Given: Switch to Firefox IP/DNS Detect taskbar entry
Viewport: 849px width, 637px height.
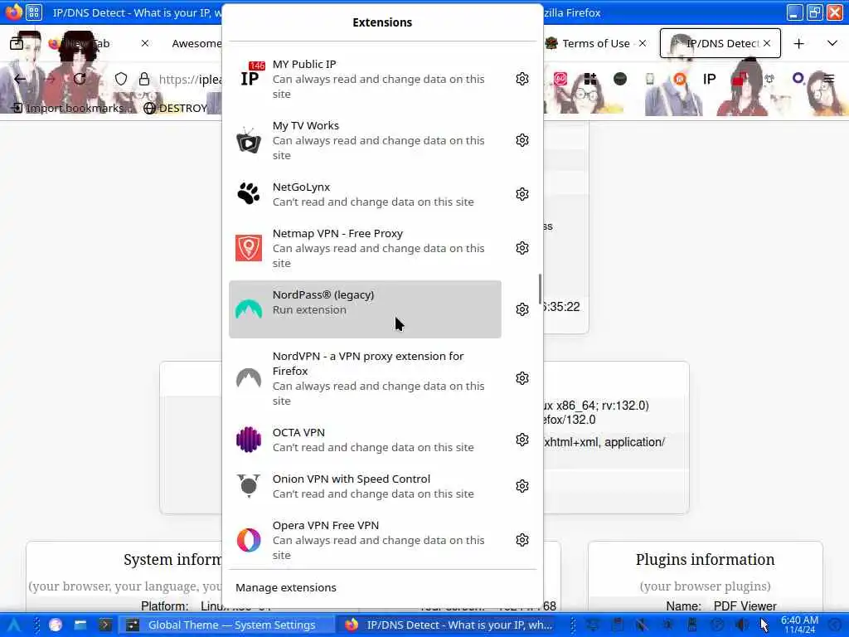Looking at the screenshot, I should [x=449, y=625].
